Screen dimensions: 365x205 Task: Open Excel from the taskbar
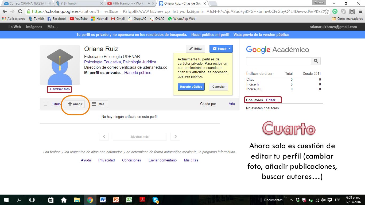click(x=129, y=200)
